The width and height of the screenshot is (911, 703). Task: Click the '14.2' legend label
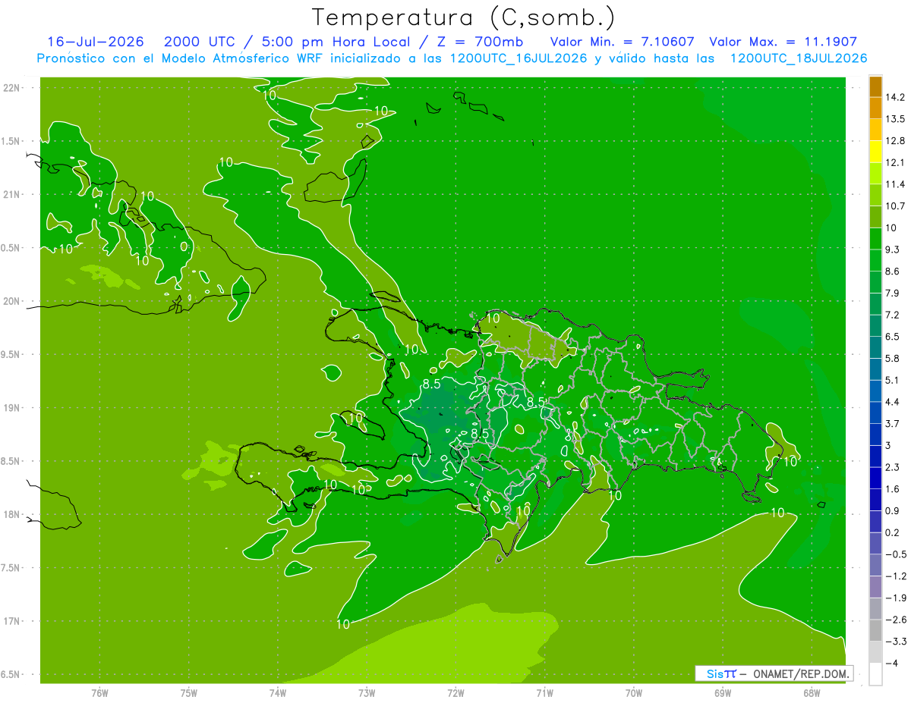[895, 97]
